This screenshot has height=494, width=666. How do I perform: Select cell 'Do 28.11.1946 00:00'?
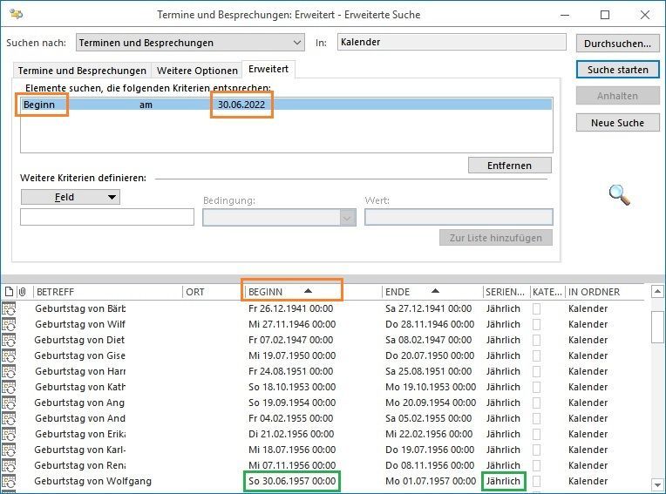[x=430, y=324]
